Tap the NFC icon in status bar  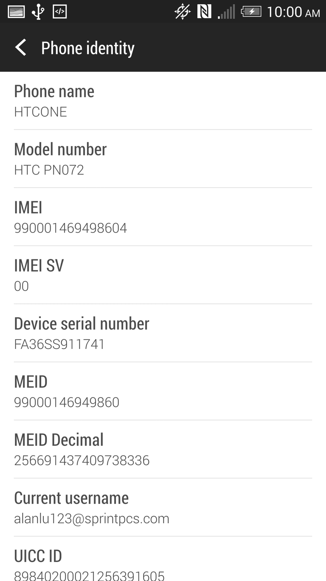(x=204, y=12)
